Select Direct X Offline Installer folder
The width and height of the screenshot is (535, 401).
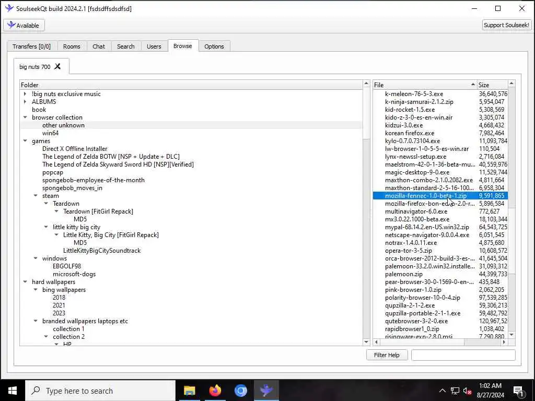pos(75,149)
